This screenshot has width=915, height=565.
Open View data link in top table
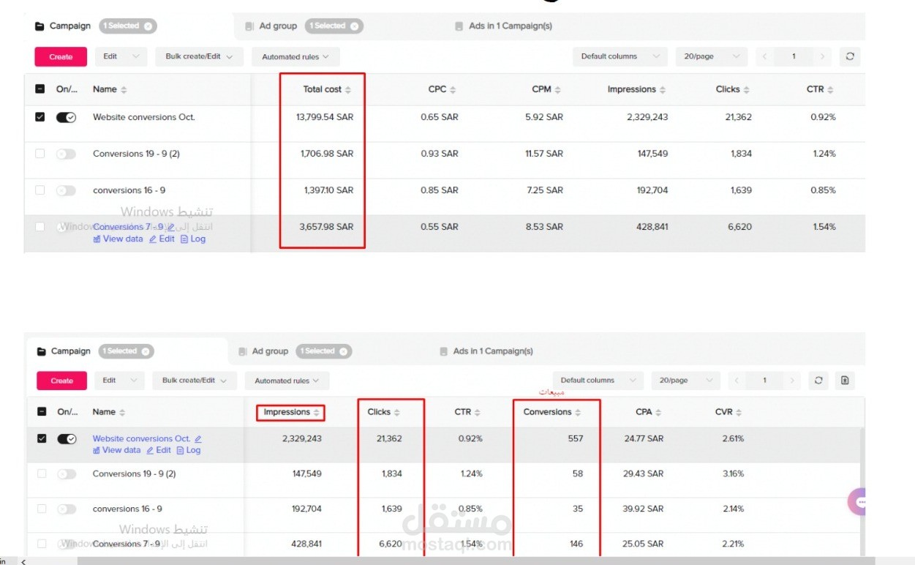(118, 239)
